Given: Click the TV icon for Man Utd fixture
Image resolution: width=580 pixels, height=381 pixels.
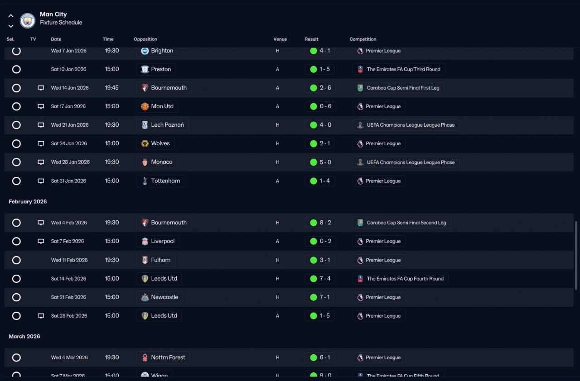Looking at the screenshot, I should coord(41,106).
